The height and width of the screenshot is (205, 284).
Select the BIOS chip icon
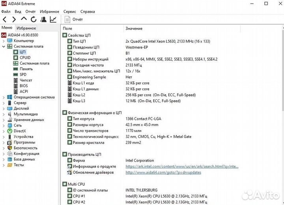click(16, 86)
